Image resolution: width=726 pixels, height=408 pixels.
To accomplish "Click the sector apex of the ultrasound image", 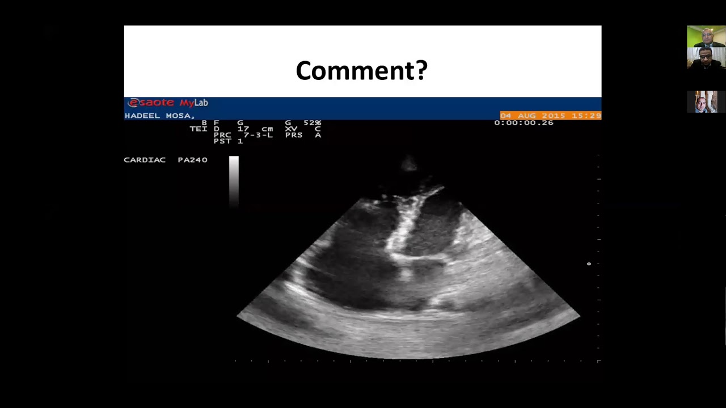I will (410, 164).
